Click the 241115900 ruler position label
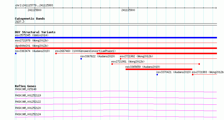Image resolution: width=224 pixels, height=120 pixels. 128,10
